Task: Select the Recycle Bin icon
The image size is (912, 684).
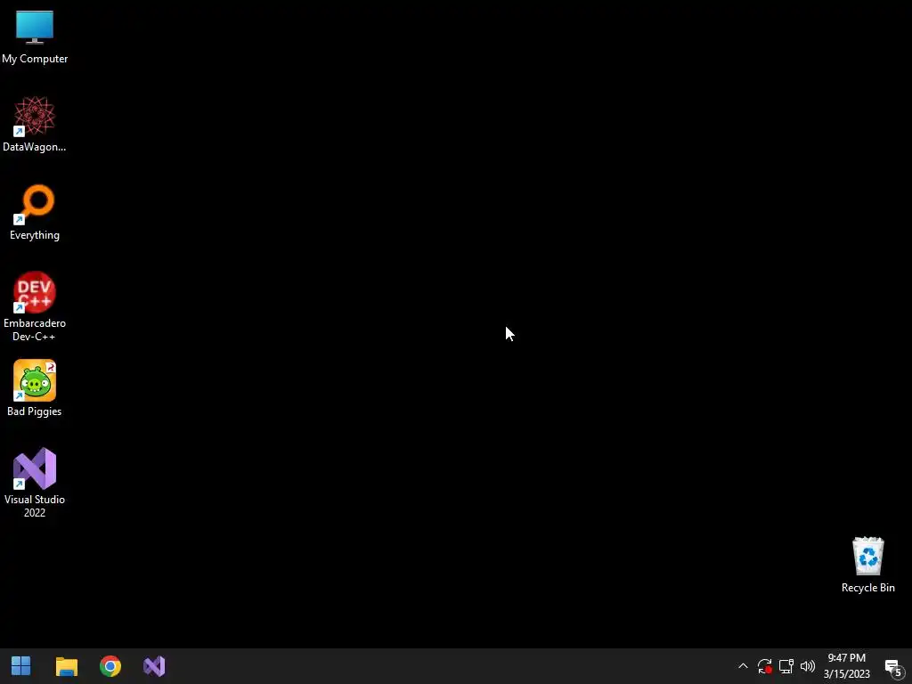Action: click(x=867, y=565)
